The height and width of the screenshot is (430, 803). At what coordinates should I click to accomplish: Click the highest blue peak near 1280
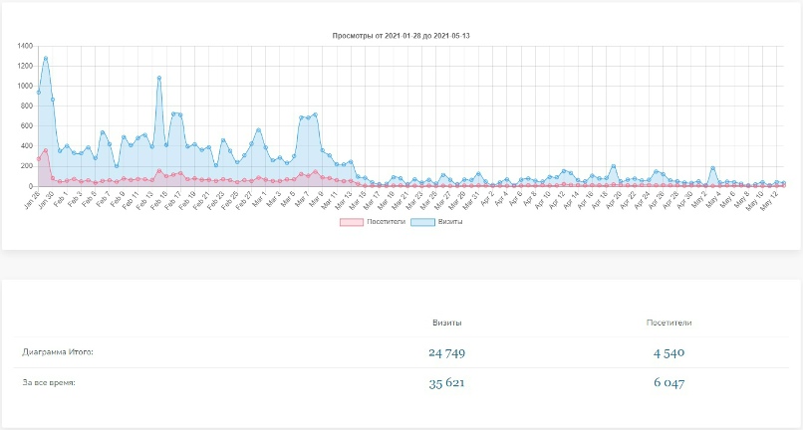click(46, 59)
